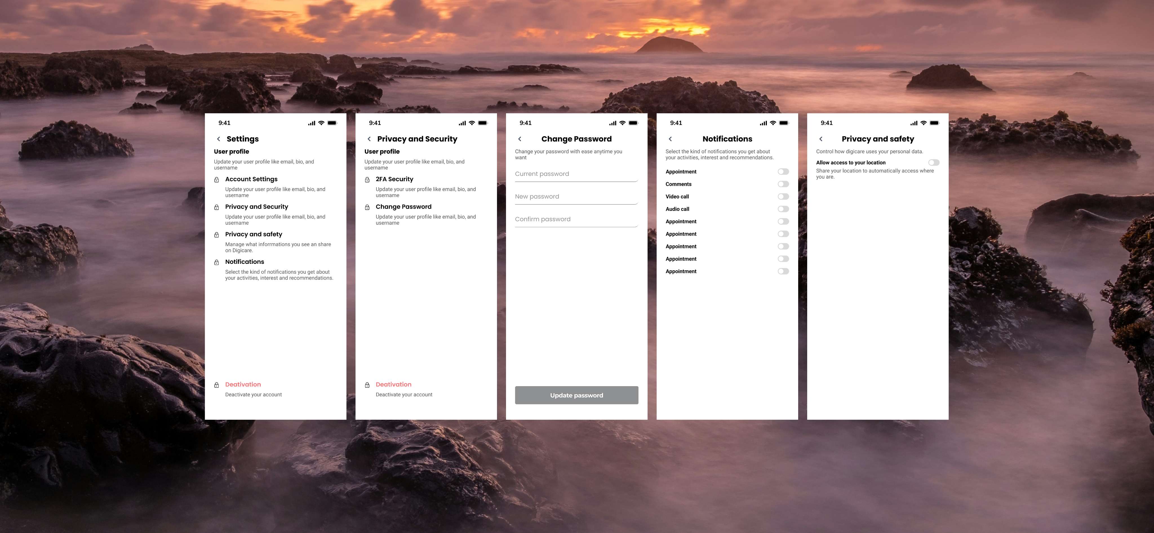Open Account Settings menu item
The image size is (1154, 533).
251,179
